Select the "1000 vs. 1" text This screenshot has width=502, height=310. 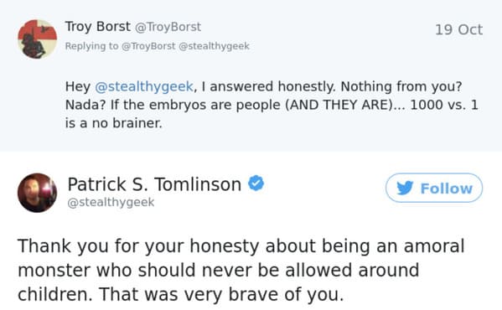pos(444,105)
